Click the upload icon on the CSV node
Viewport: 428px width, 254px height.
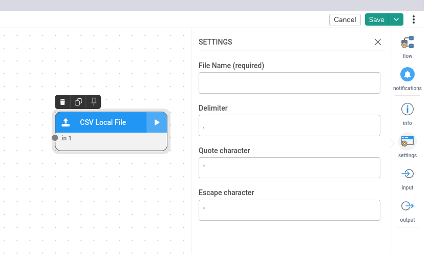click(66, 122)
